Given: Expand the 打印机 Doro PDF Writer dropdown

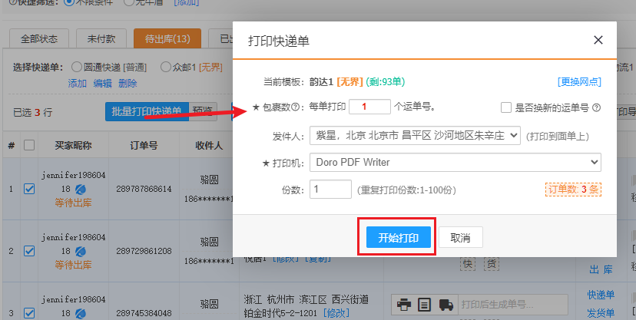Looking at the screenshot, I should (x=455, y=162).
